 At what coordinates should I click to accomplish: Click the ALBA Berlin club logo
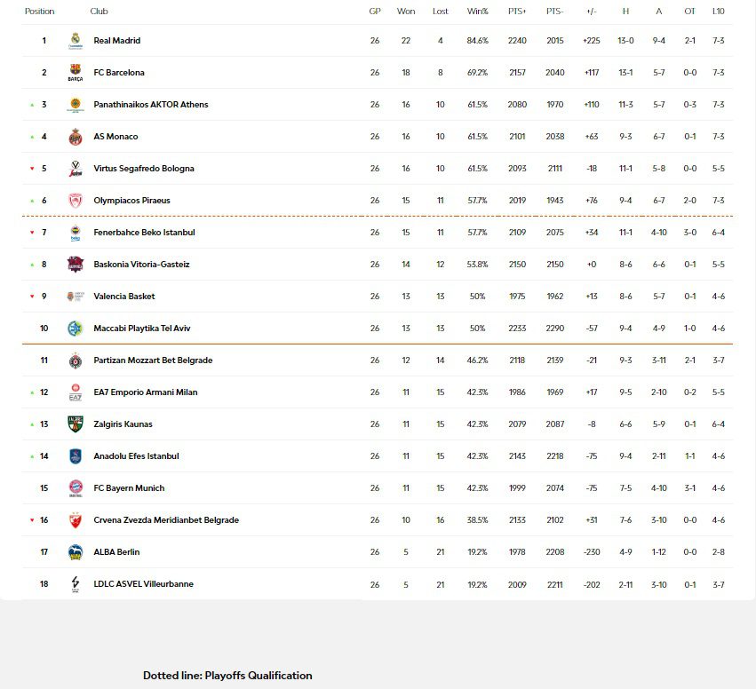[x=76, y=552]
